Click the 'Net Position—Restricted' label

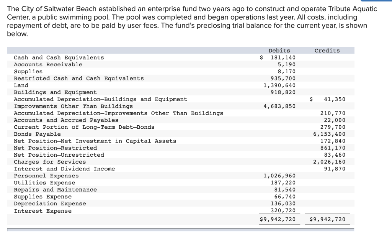point(55,148)
